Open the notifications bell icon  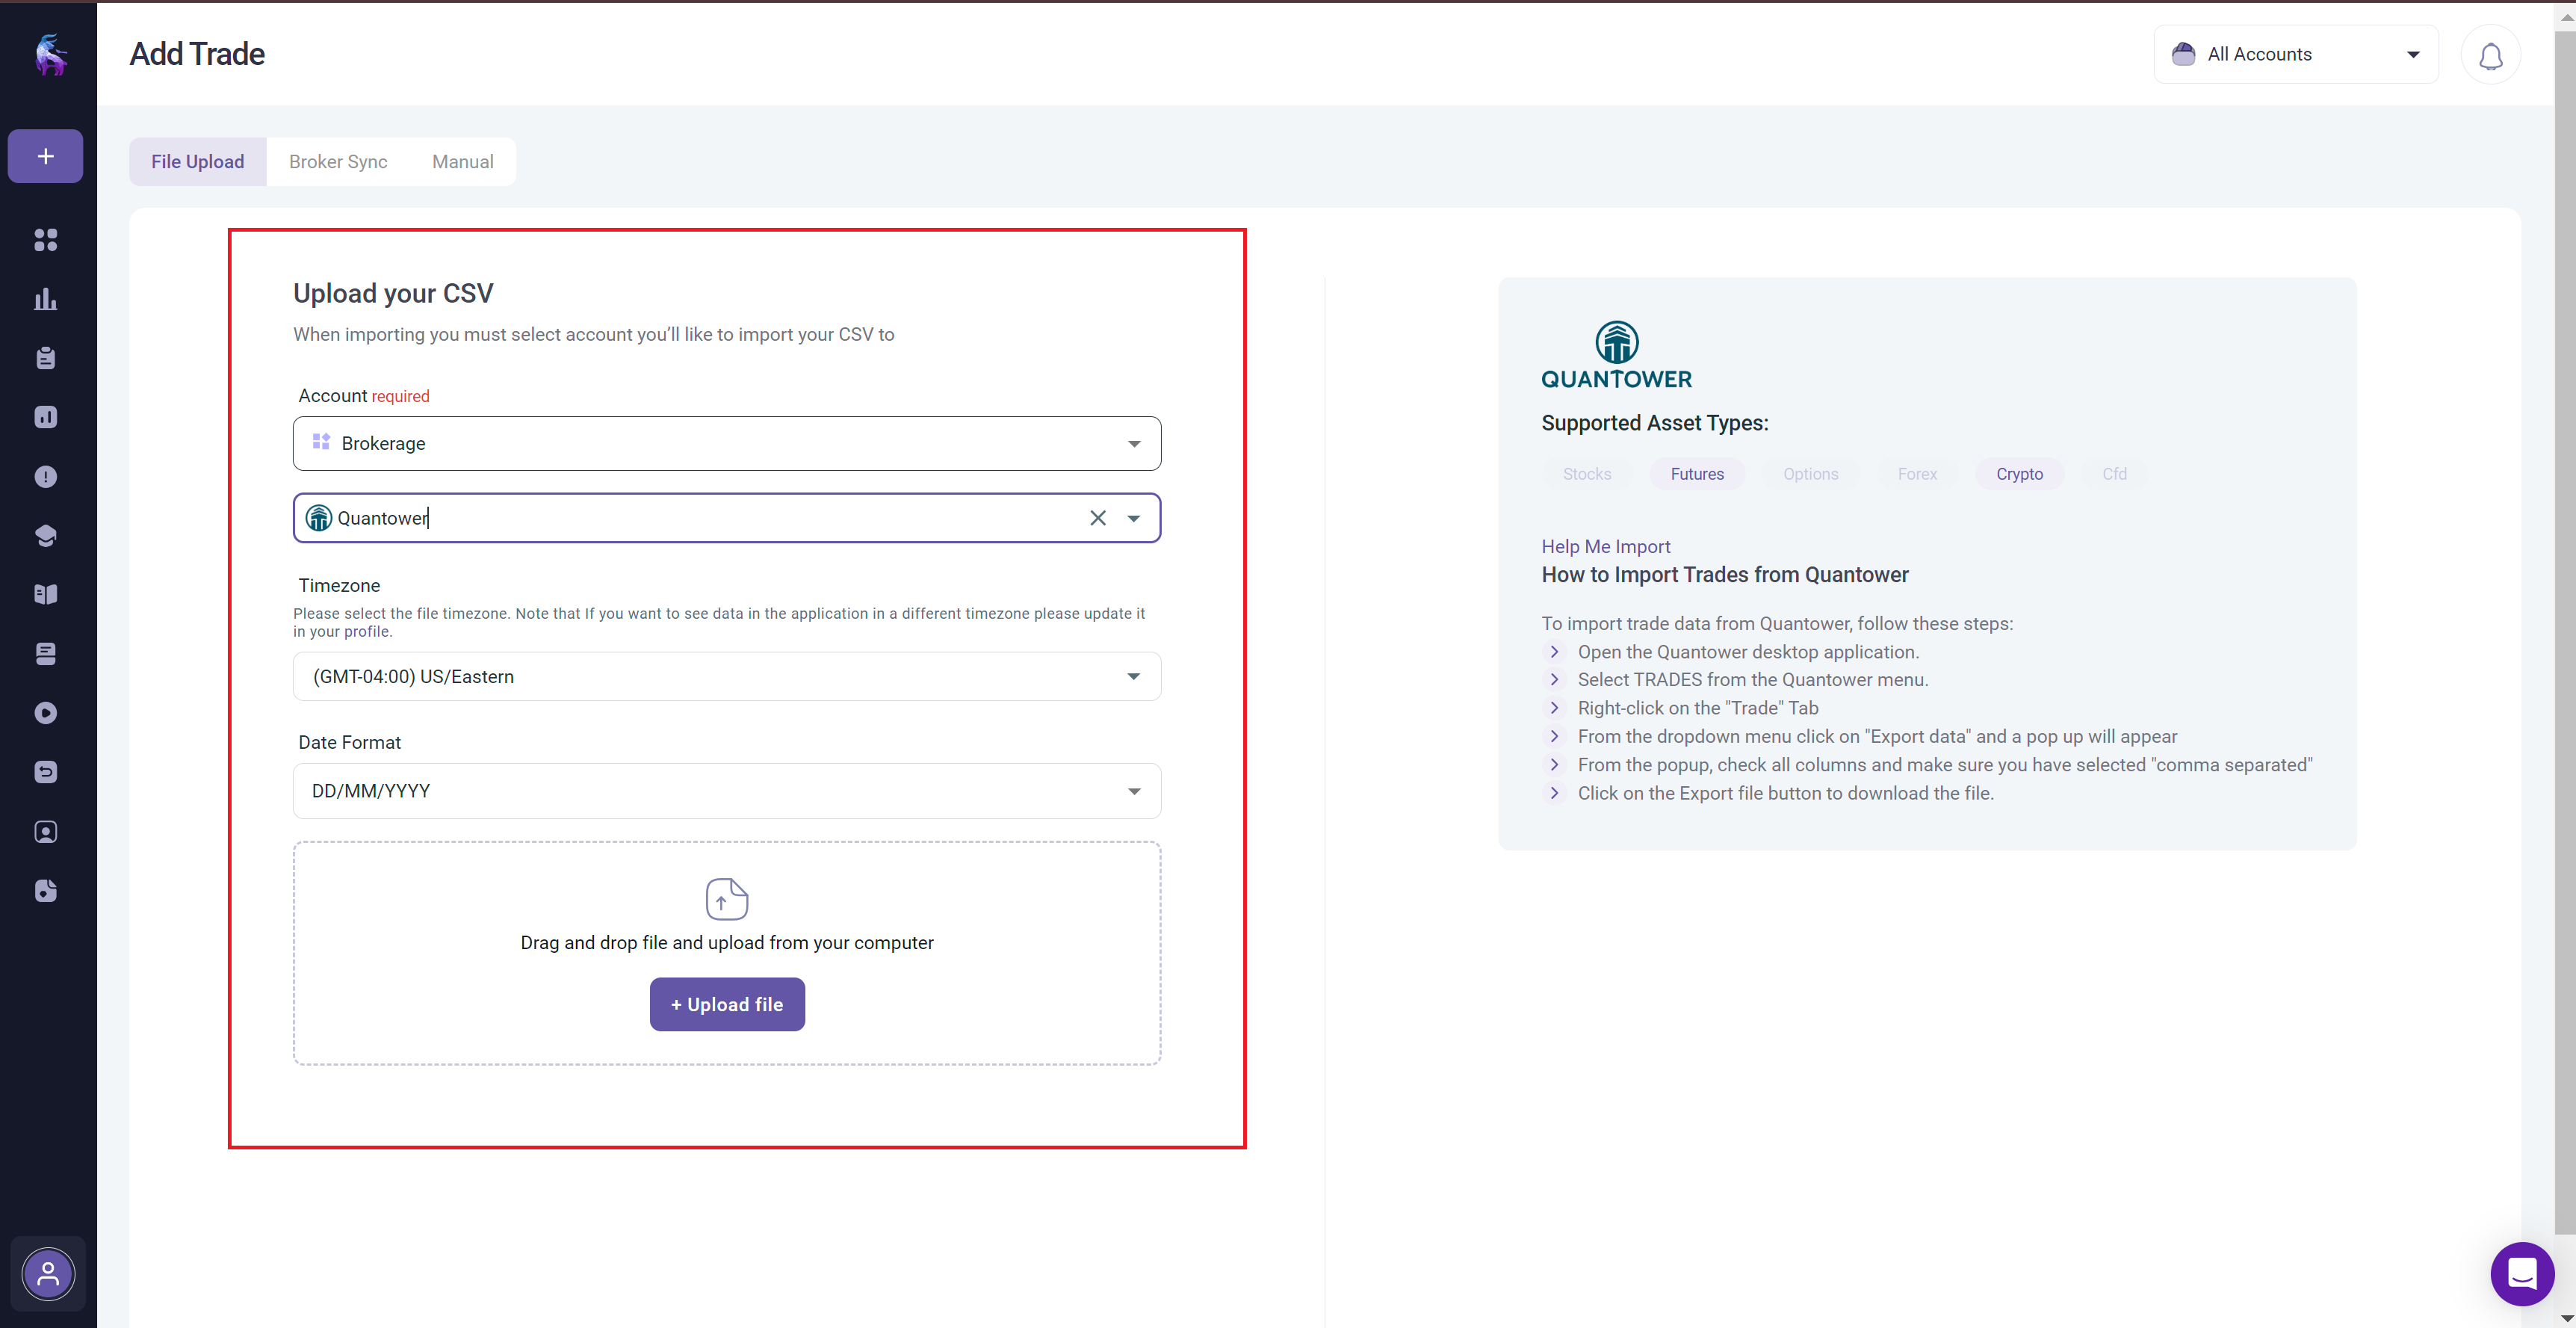coord(2490,56)
